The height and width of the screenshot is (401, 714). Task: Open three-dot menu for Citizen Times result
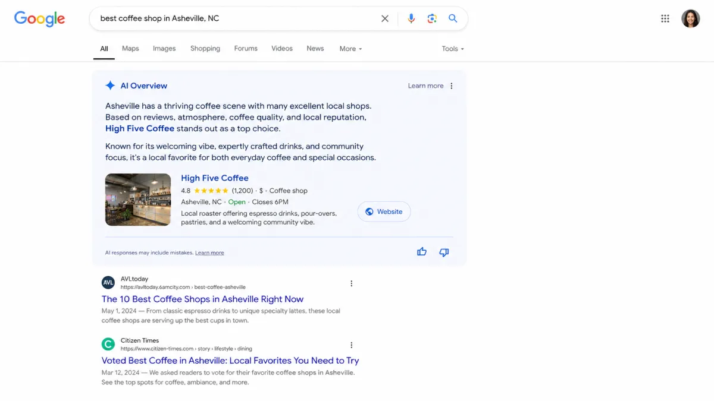tap(351, 345)
